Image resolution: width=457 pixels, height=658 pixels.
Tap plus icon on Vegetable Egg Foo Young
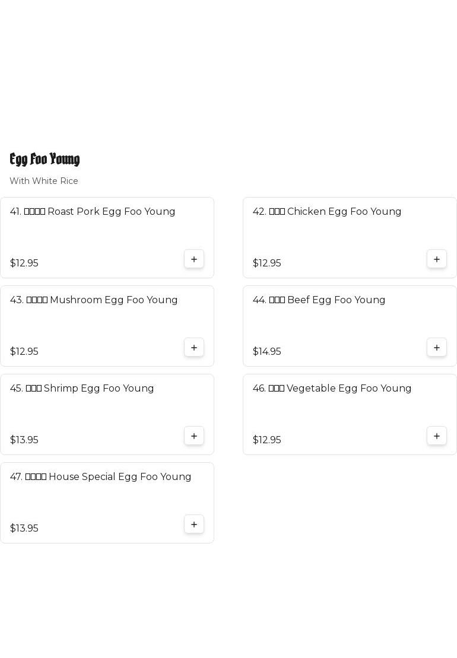pyautogui.click(x=437, y=436)
